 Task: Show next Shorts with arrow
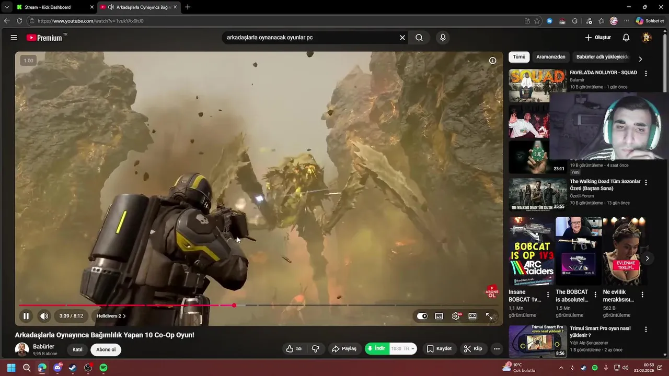(647, 258)
